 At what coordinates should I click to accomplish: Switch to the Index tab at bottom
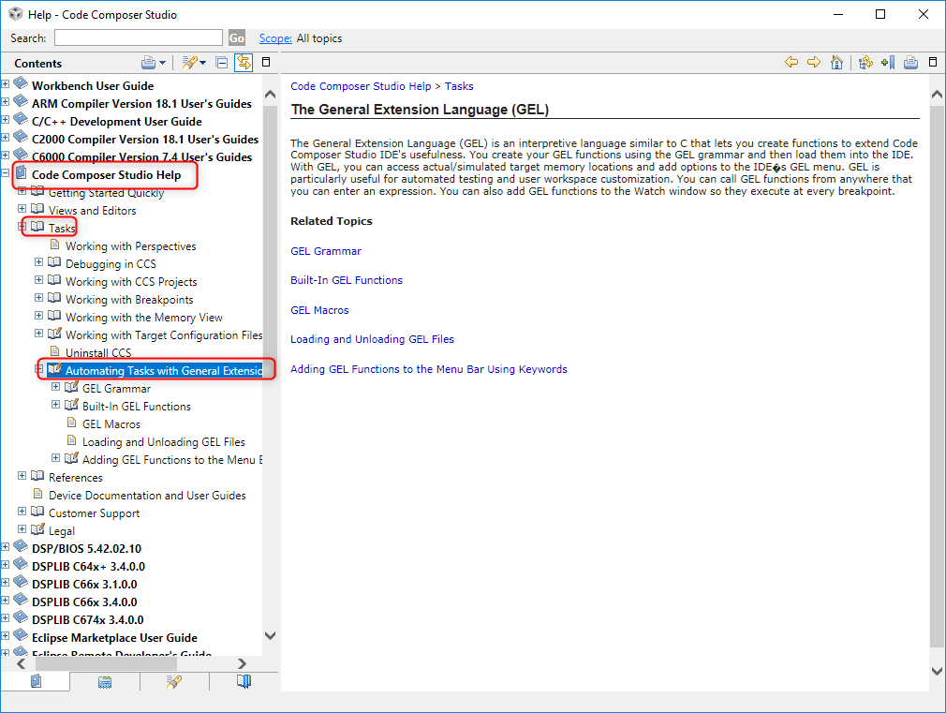[x=105, y=681]
